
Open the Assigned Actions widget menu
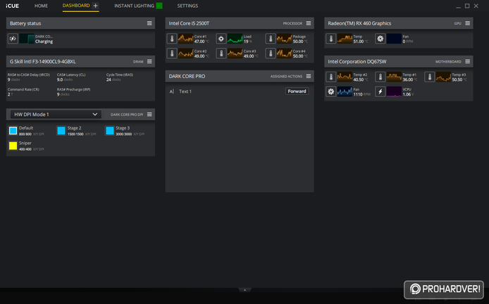pos(309,76)
